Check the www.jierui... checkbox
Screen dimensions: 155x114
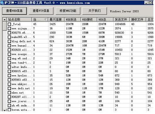pyautogui.click(x=9, y=101)
